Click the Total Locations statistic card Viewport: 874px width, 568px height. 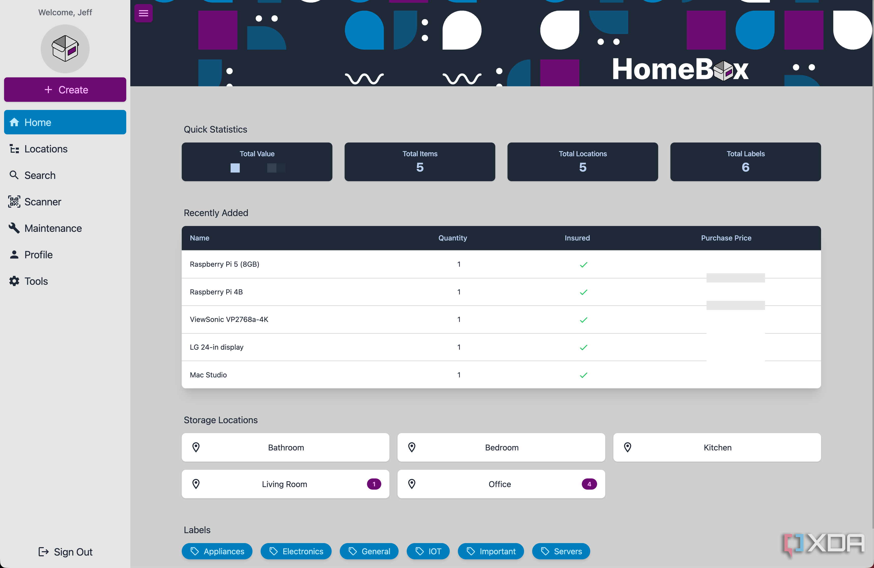click(x=583, y=162)
